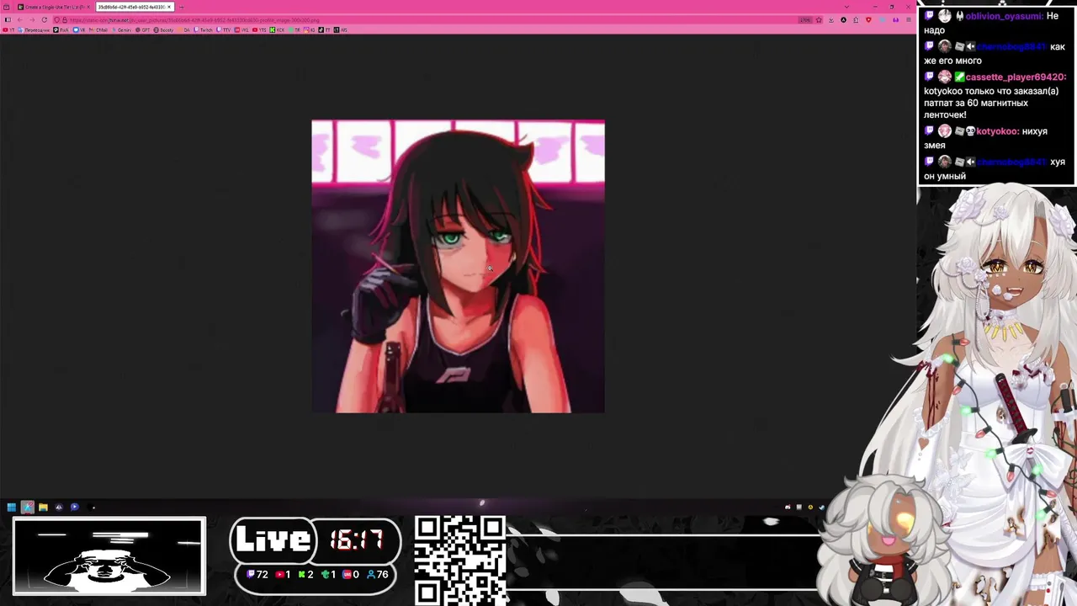The width and height of the screenshot is (1077, 606).
Task: Click chat username oblivion_oyasumi
Action: point(1005,16)
